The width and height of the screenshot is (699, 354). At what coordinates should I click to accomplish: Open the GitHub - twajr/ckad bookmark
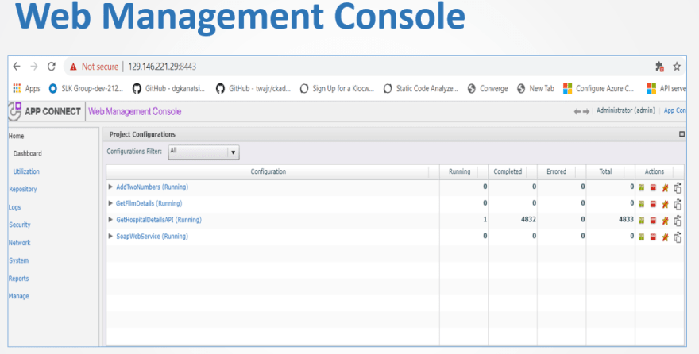pos(253,88)
